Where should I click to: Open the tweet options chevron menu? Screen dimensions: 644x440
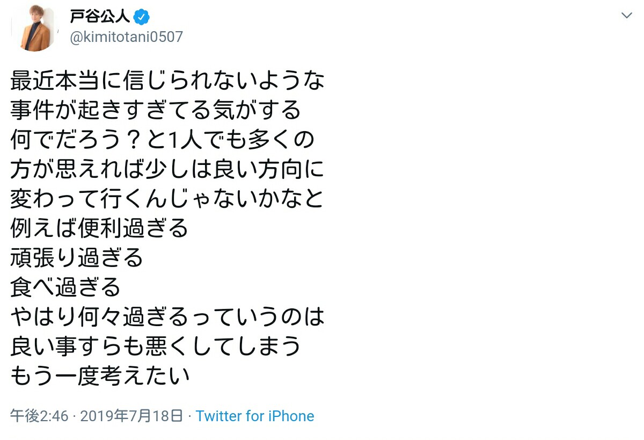point(626,16)
